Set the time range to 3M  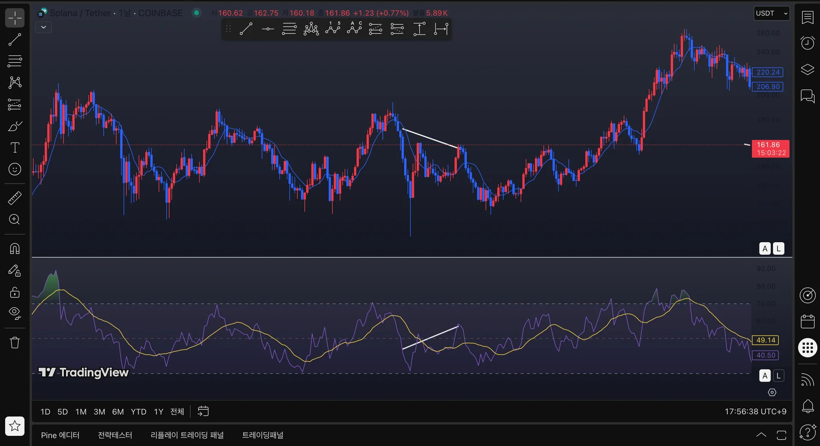click(x=99, y=411)
